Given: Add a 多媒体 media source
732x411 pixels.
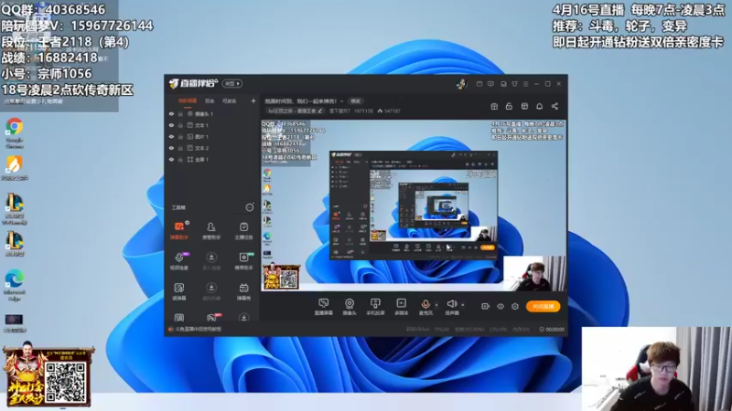Looking at the screenshot, I should [401, 307].
